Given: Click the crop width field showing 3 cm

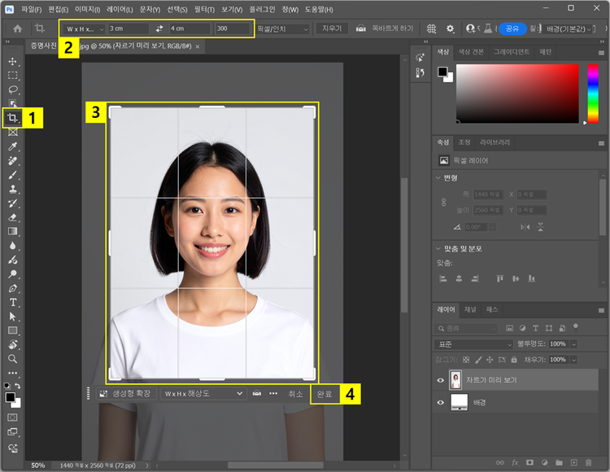Looking at the screenshot, I should click(129, 28).
